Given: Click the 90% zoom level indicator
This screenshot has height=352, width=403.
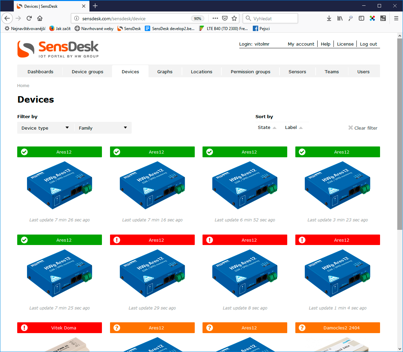Looking at the screenshot, I should (197, 19).
